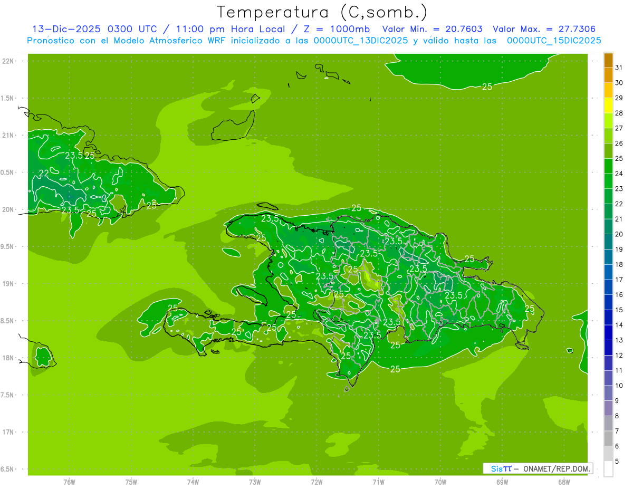Click the "Valor Max. = 27.7306" text
633x489 pixels.
[x=544, y=29]
